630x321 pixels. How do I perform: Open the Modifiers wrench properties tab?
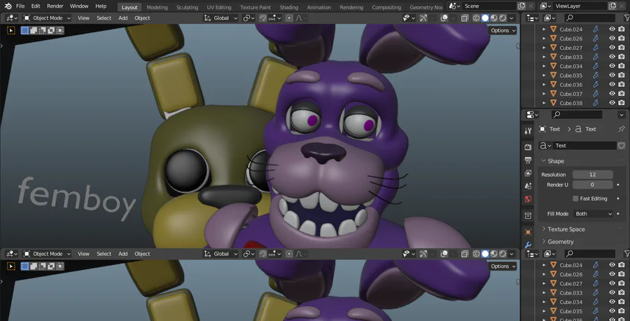[x=528, y=244]
